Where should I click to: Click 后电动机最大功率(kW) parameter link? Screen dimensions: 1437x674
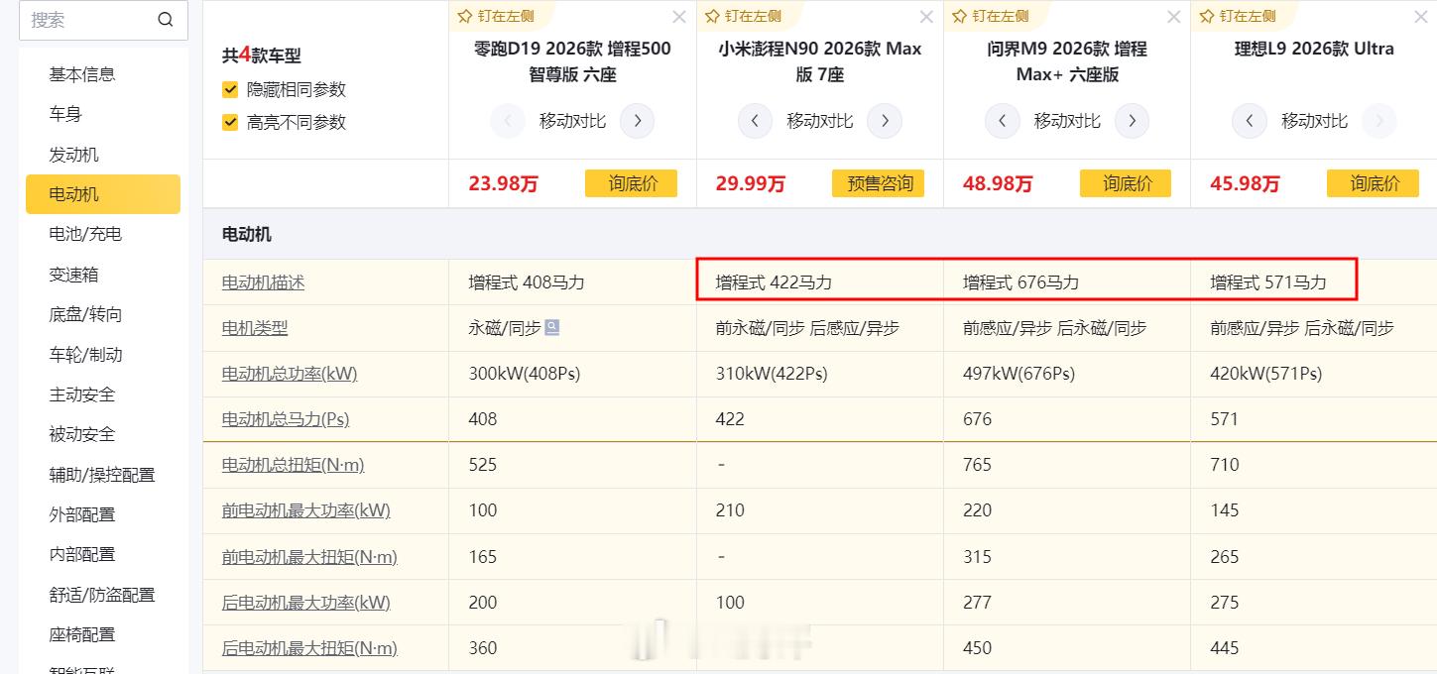[x=305, y=603]
